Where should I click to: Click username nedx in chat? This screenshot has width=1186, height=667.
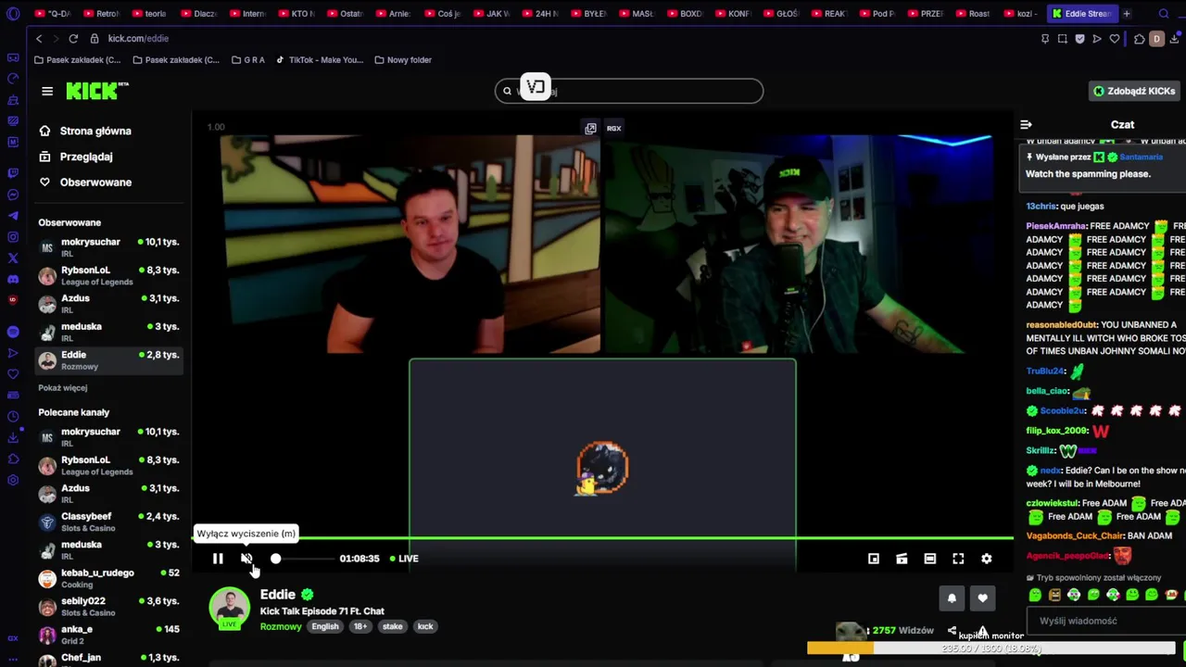[x=1050, y=471]
